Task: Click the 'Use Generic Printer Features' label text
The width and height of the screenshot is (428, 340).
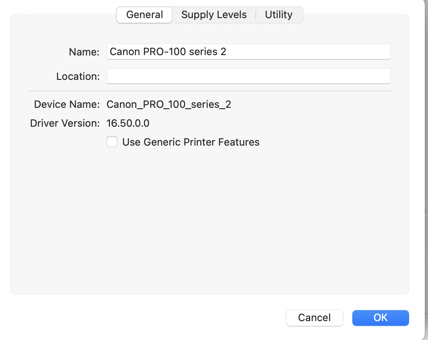Action: pyautogui.click(x=191, y=142)
